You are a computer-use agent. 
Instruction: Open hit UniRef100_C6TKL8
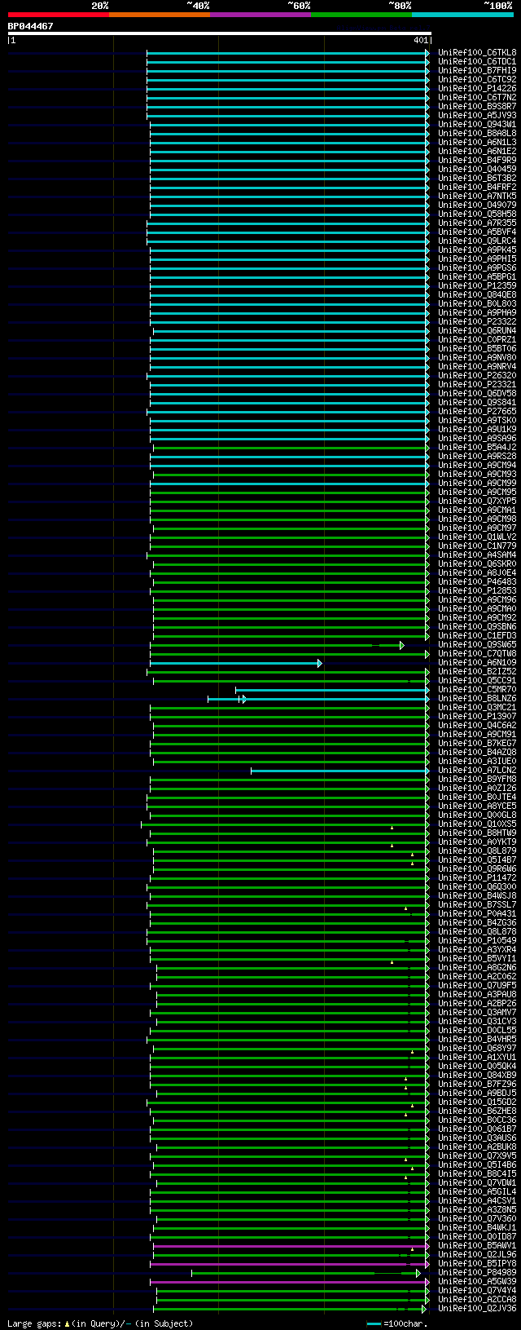[477, 52]
